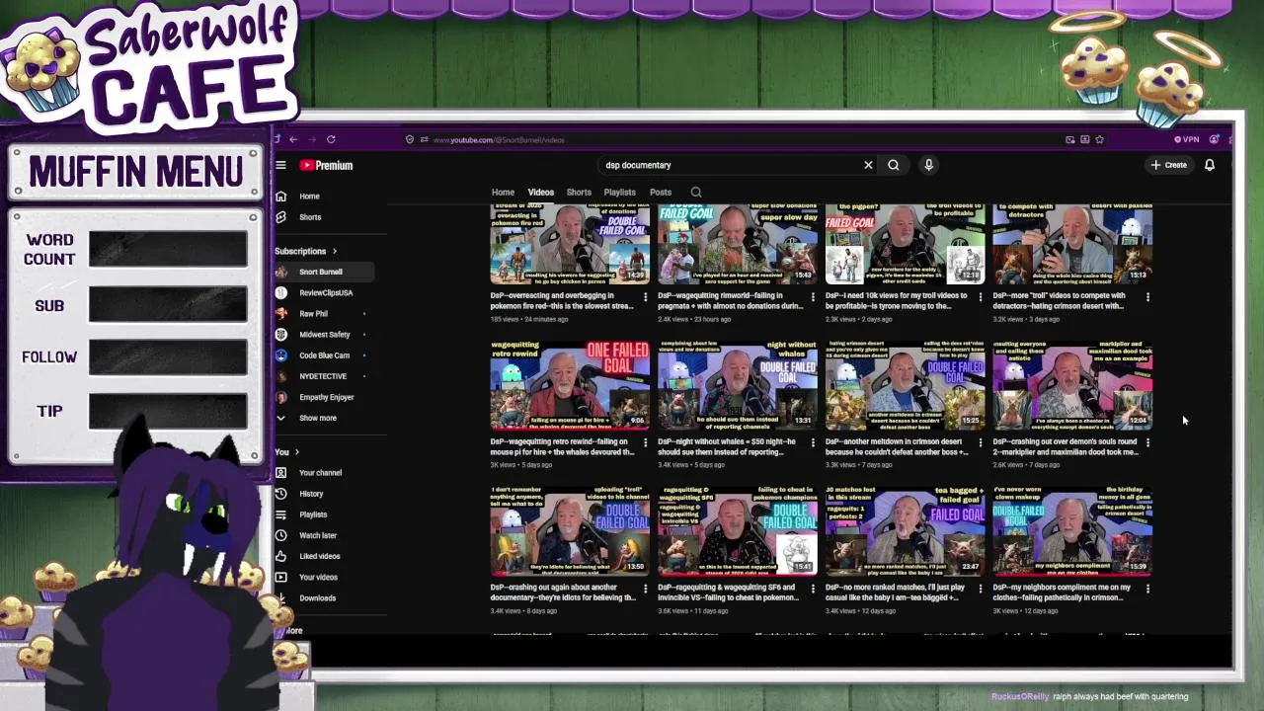1264x711 pixels.
Task: Open title 'DsP--ragequitting & wagequitting SF6'
Action: (x=731, y=592)
